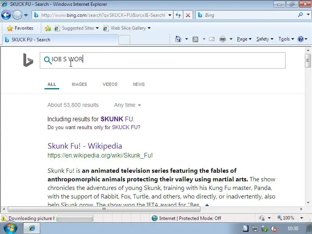The image size is (312, 234).
Task: Expand the zoom level dropdown arrow
Action: [x=301, y=218]
